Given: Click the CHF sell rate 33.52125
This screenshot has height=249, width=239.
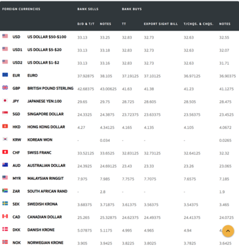Looking at the screenshot, I should pos(86,153).
